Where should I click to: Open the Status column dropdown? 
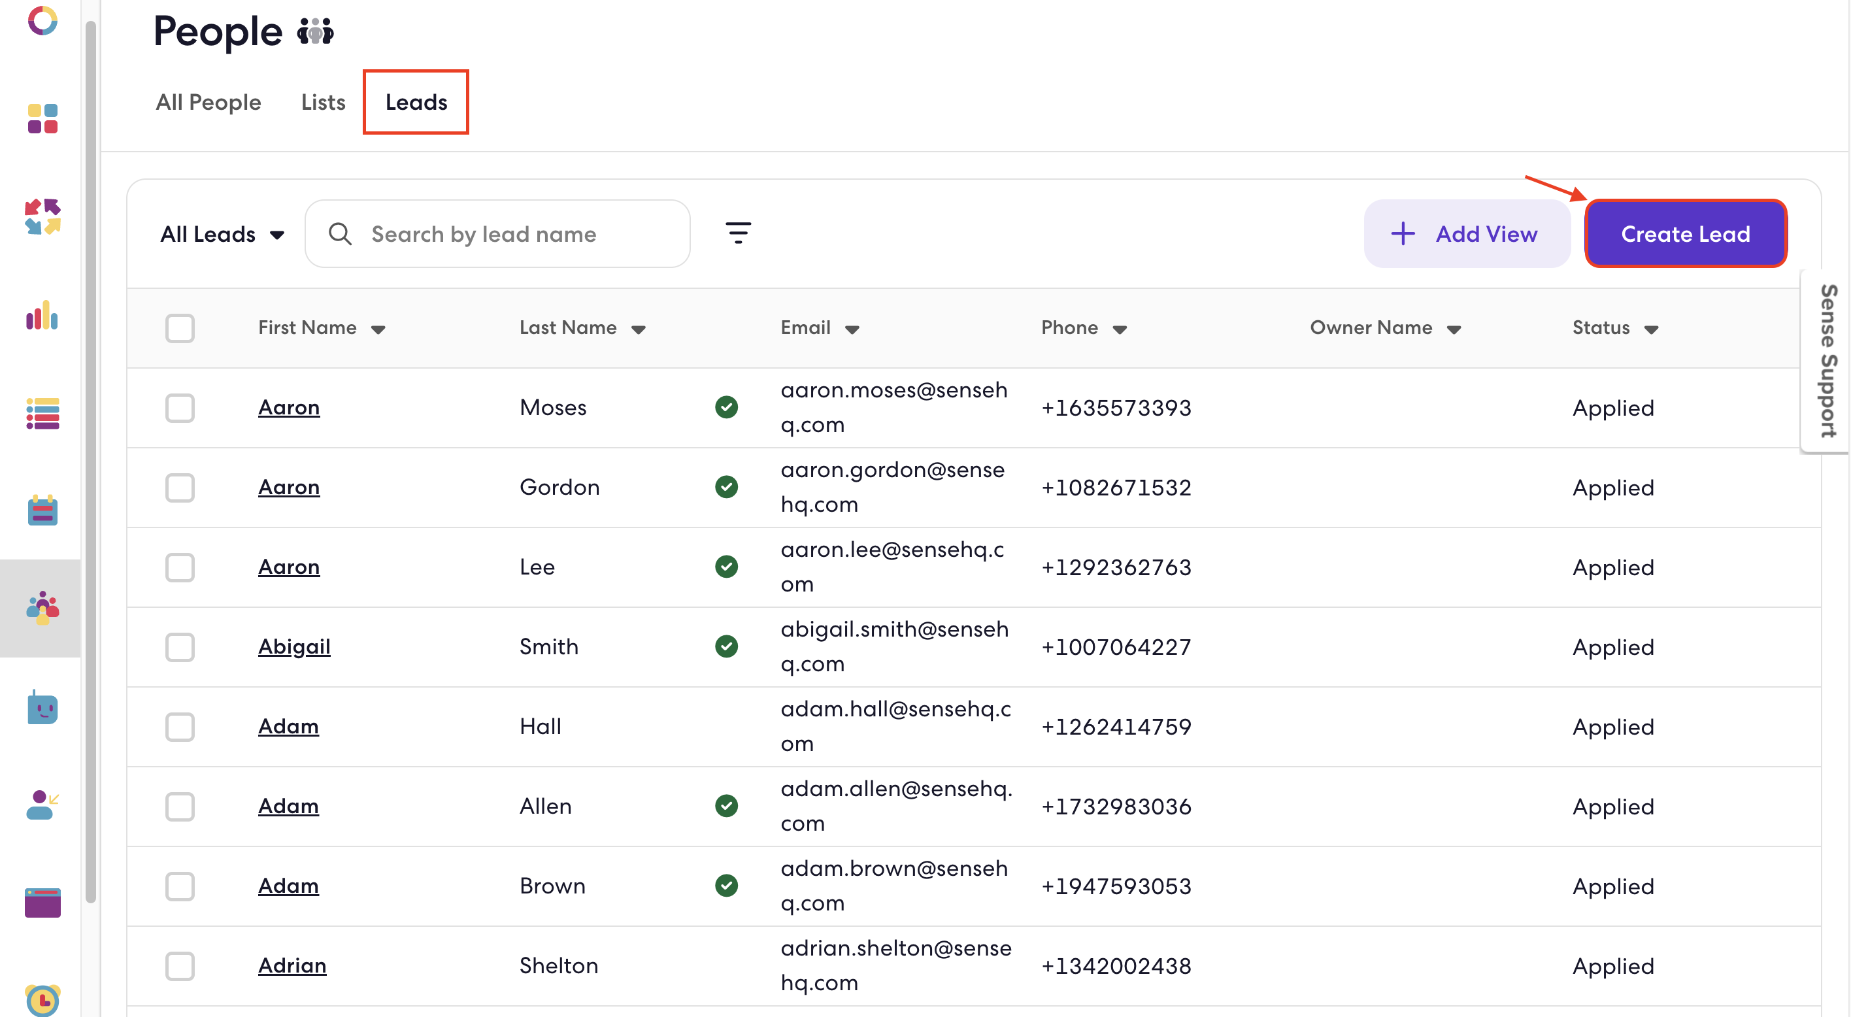pos(1651,330)
